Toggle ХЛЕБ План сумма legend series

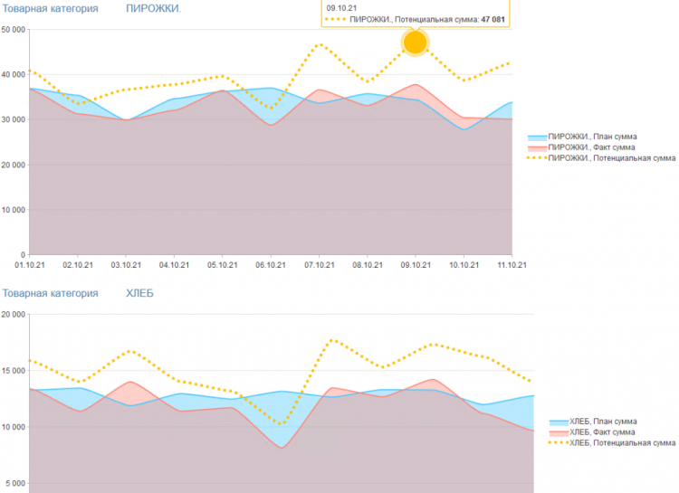[593, 422]
